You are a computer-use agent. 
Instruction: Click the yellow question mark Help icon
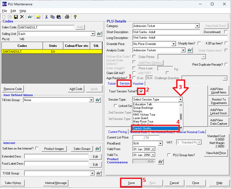[75, 17]
